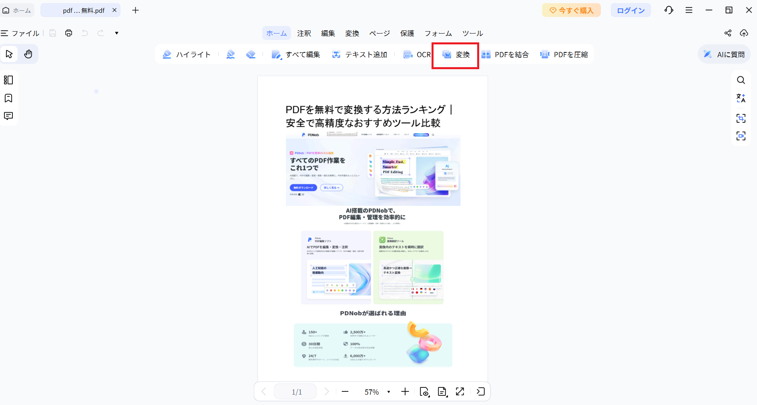
Task: Click the underline annotation icon
Action: pyautogui.click(x=231, y=54)
